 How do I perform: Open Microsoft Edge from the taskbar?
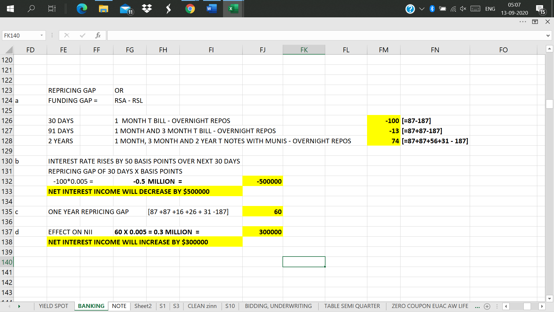click(82, 9)
